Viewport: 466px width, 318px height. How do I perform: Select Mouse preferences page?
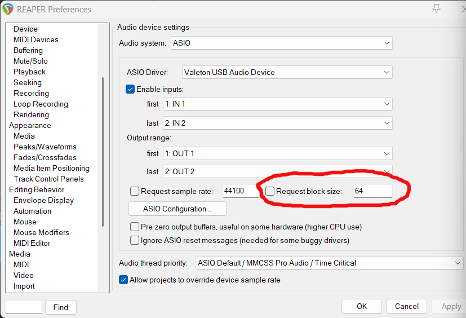pyautogui.click(x=25, y=222)
